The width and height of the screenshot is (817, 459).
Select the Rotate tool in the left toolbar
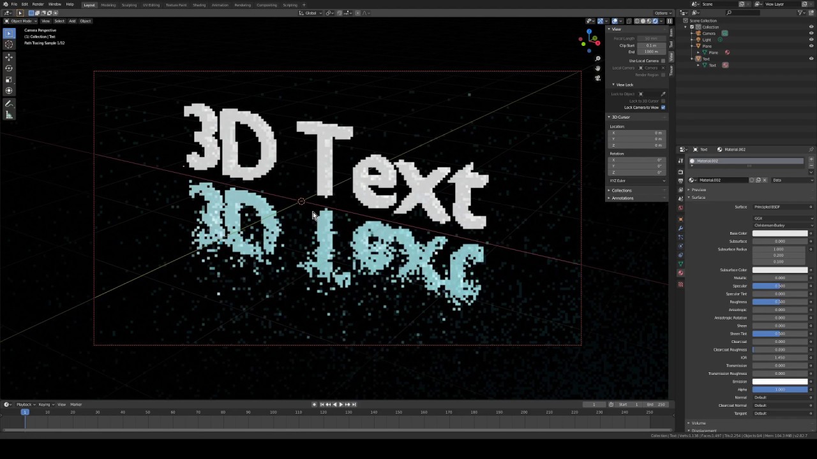coord(9,68)
